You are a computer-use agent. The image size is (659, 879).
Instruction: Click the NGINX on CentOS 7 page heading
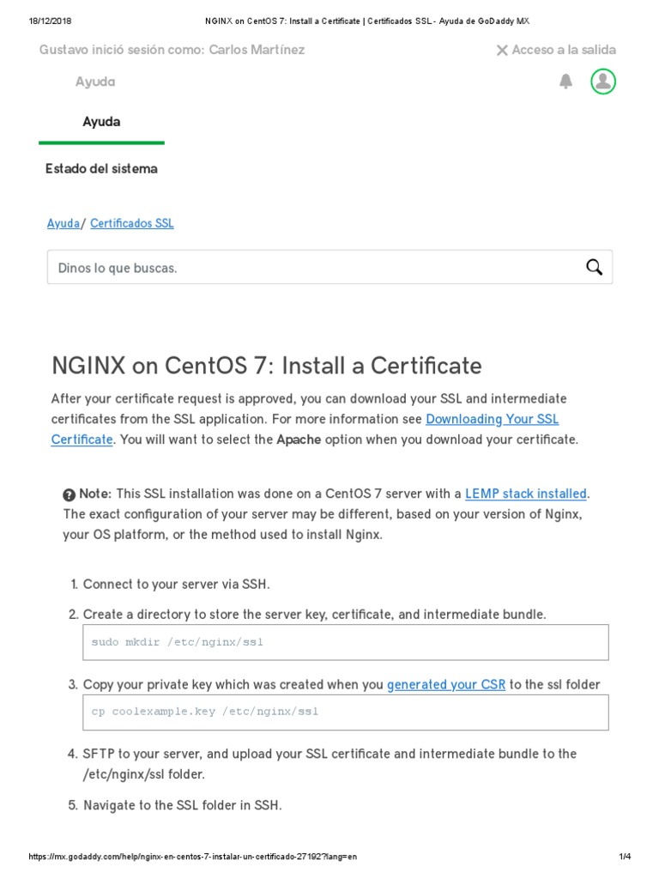pyautogui.click(x=267, y=366)
